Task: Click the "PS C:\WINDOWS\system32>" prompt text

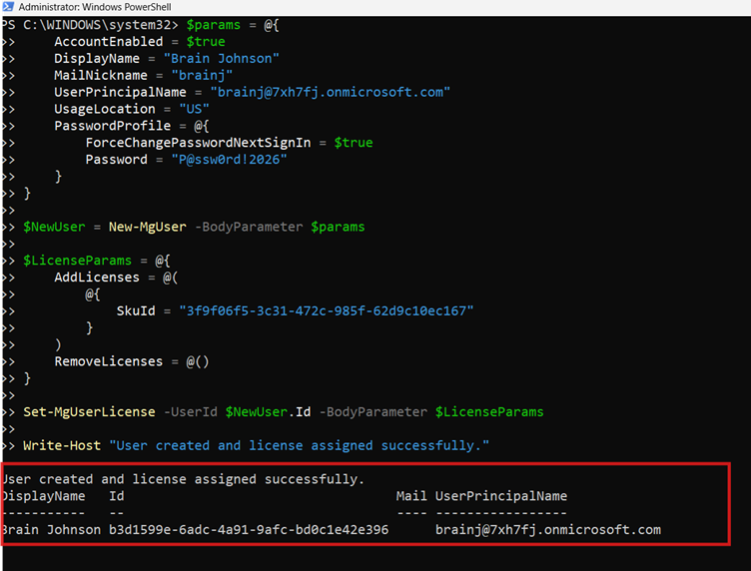Action: pos(90,25)
